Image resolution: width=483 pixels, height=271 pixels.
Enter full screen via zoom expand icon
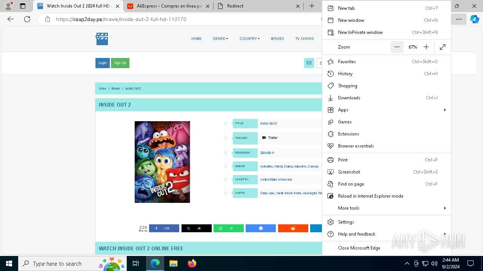tap(443, 47)
